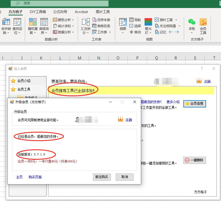Open the 购买页面 link

(x=35, y=177)
